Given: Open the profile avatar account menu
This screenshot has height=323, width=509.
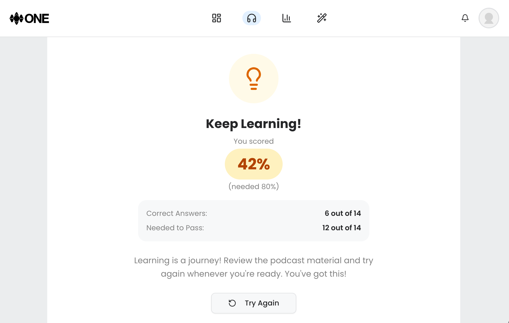Looking at the screenshot, I should 489,18.
